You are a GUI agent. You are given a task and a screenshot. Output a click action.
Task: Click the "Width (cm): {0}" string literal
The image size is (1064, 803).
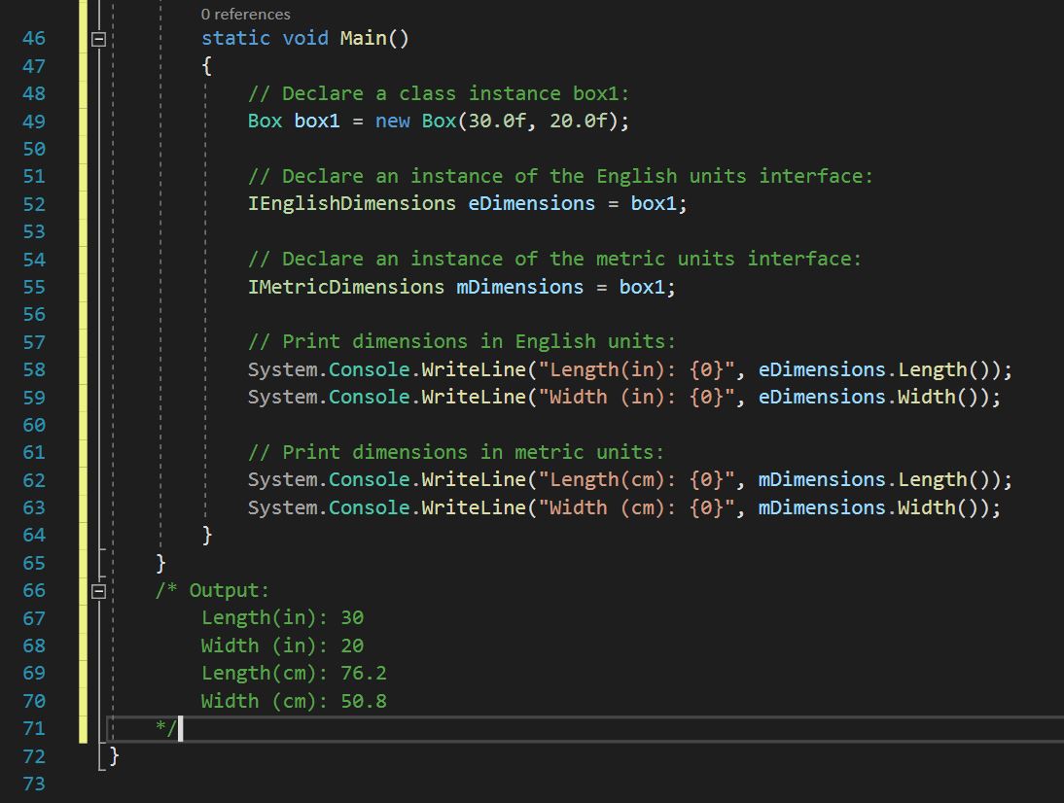pyautogui.click(x=636, y=507)
